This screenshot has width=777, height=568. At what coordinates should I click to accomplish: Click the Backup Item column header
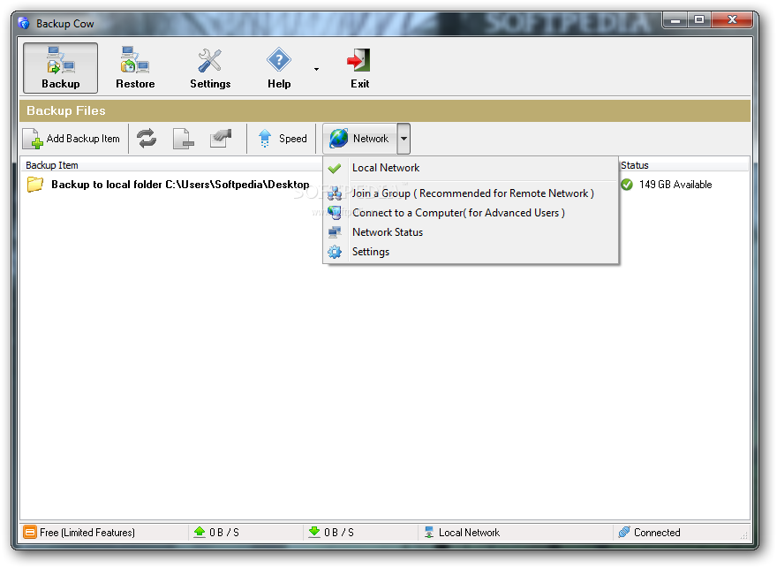point(171,165)
